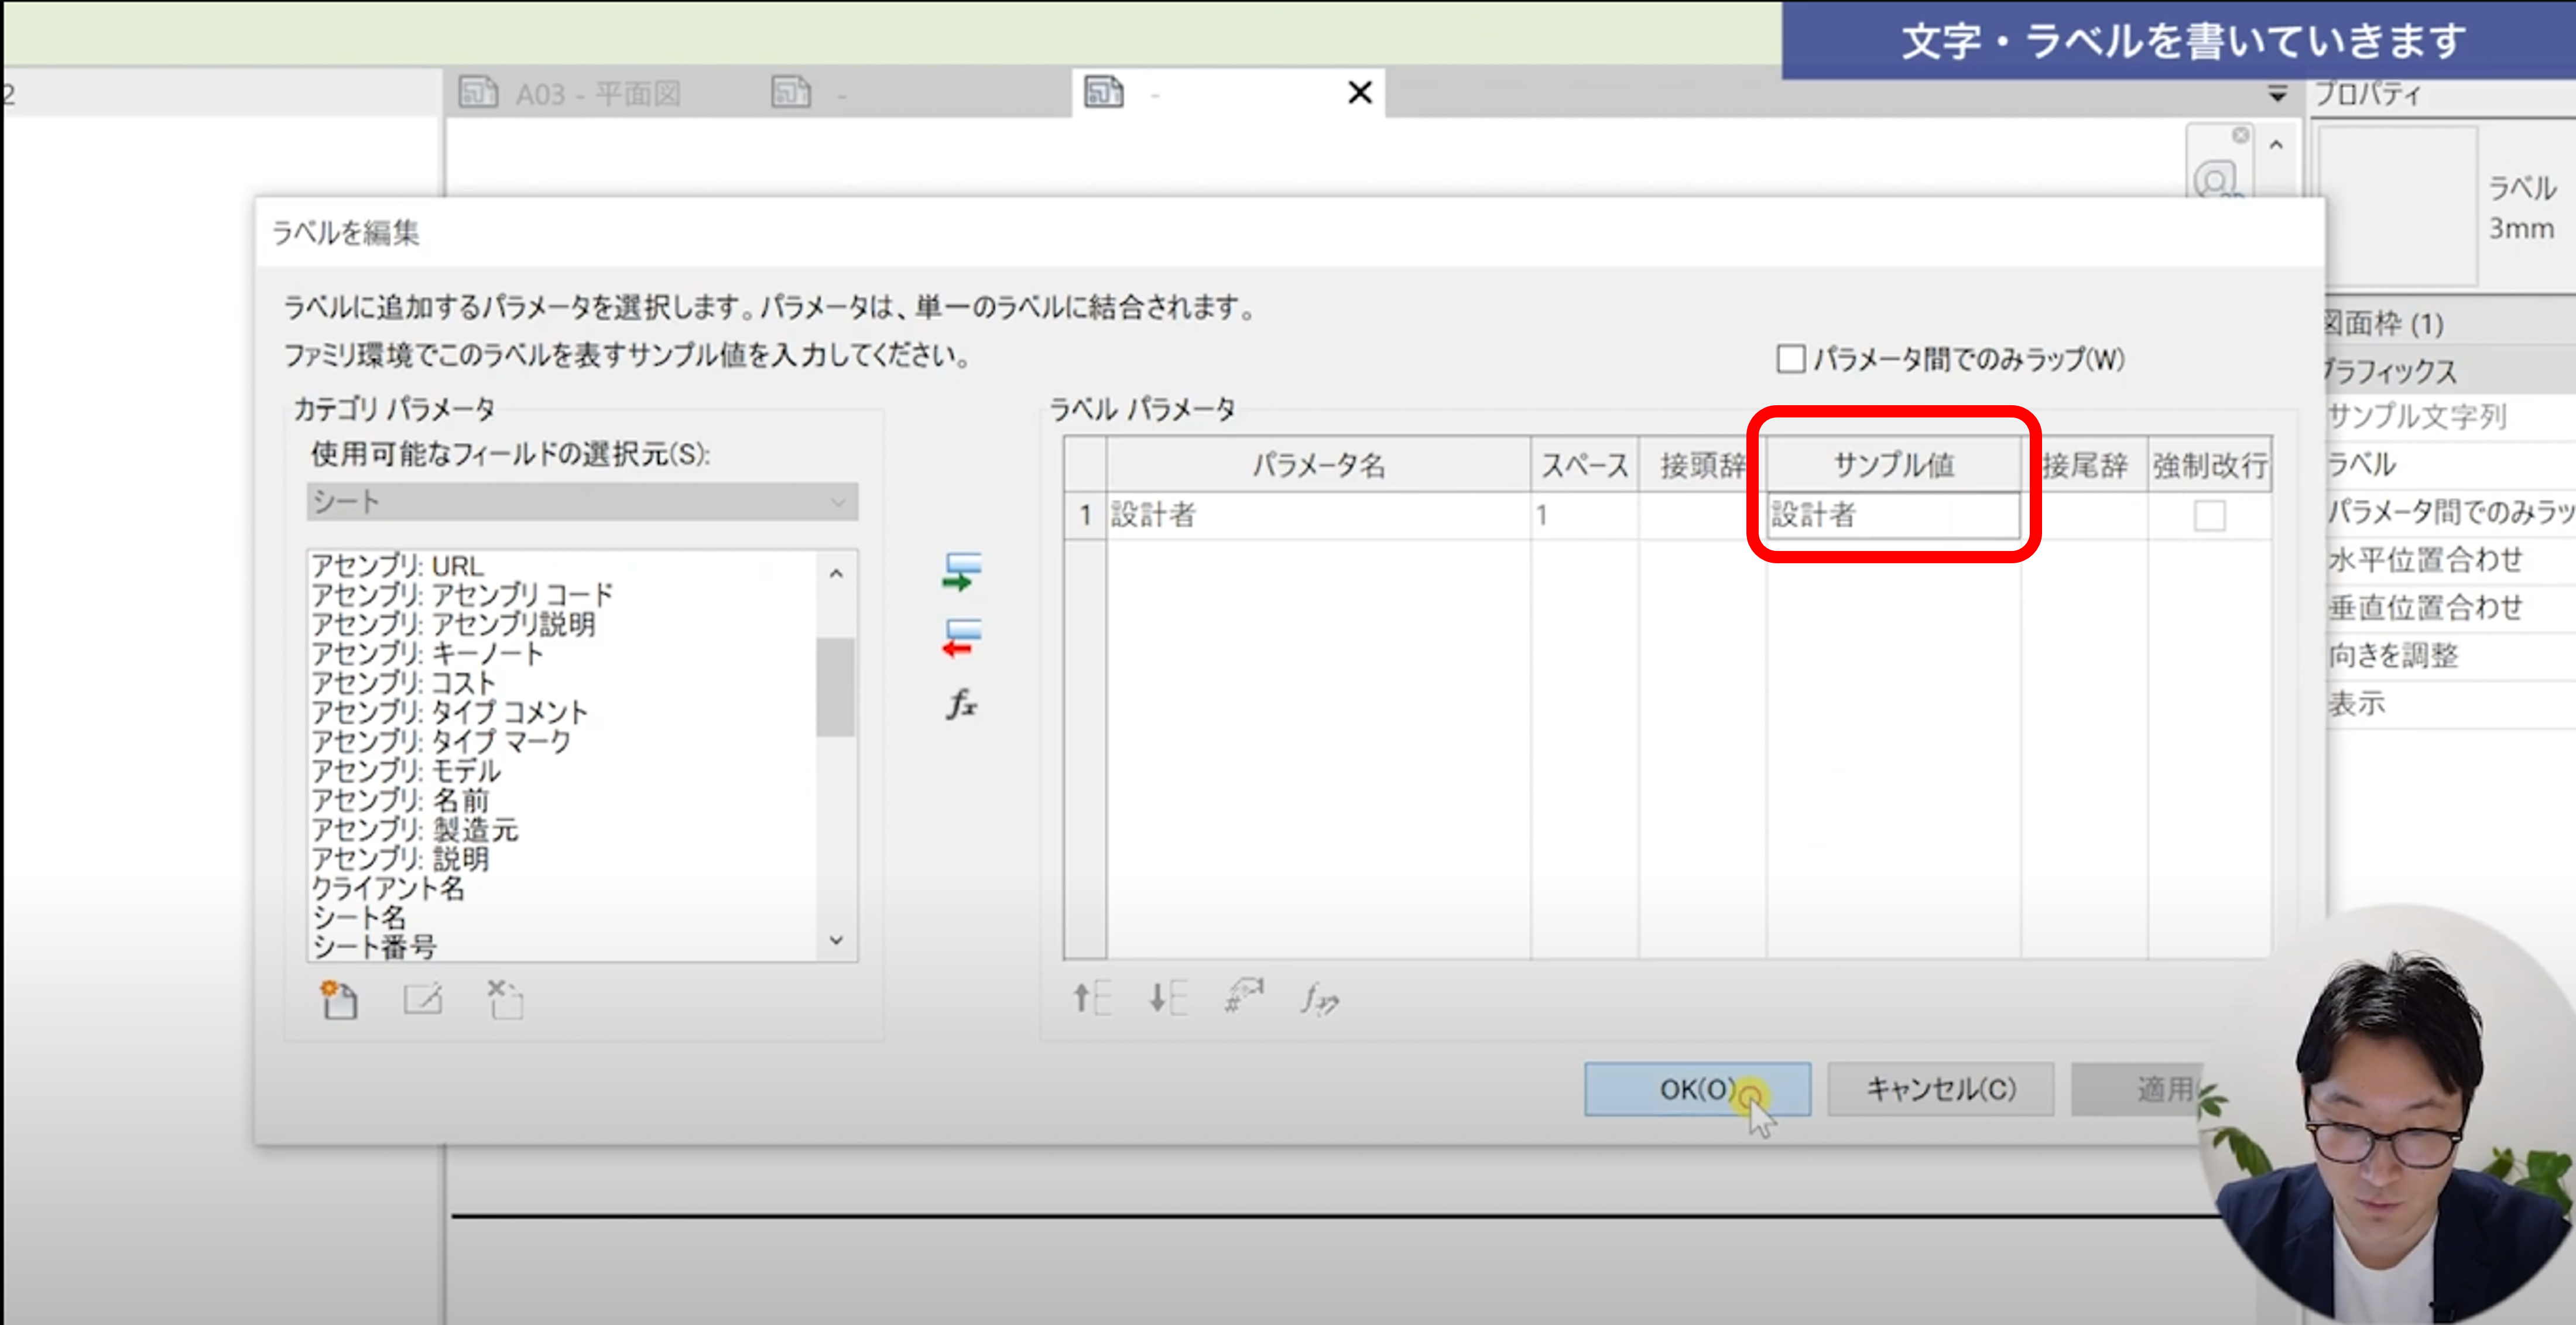Click remove parameter from label red arrow icon
2576x1325 pixels.
(961, 638)
